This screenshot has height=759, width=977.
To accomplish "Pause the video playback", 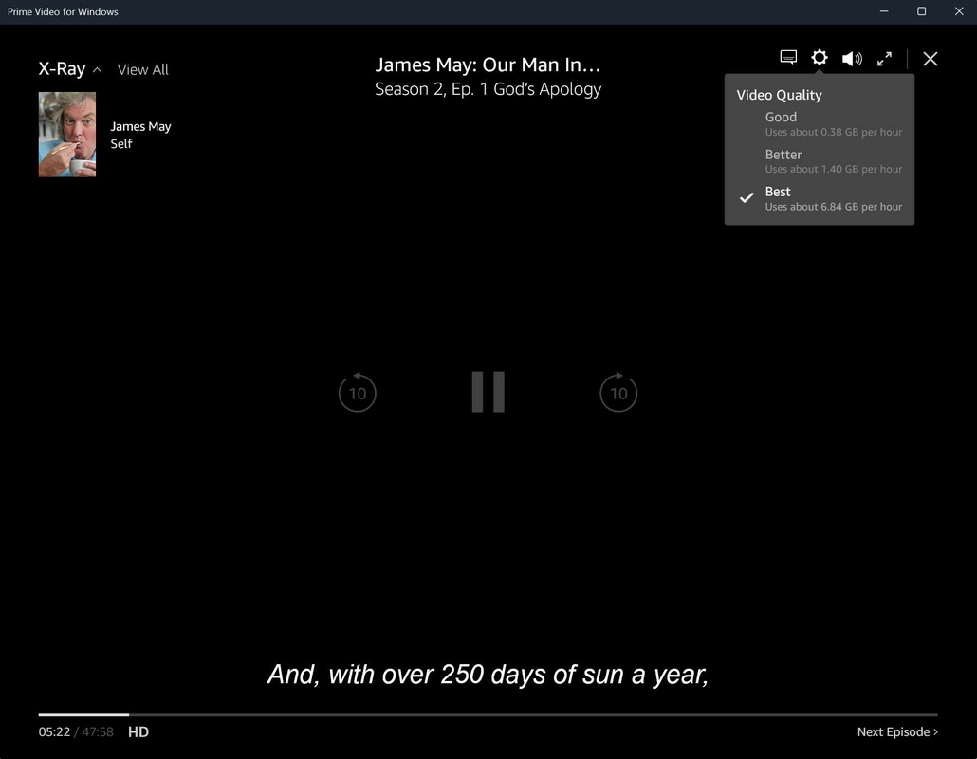I will [488, 392].
